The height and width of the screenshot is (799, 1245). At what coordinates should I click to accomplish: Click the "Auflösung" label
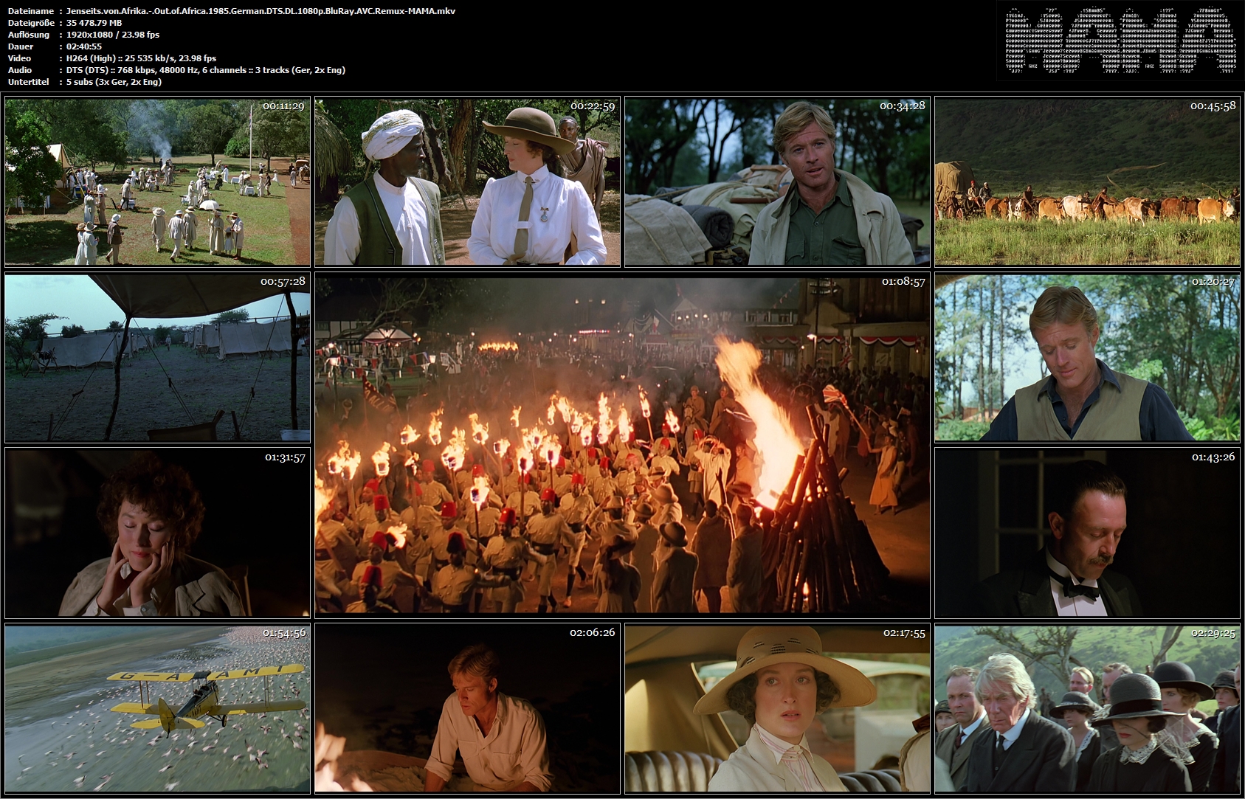tap(29, 35)
